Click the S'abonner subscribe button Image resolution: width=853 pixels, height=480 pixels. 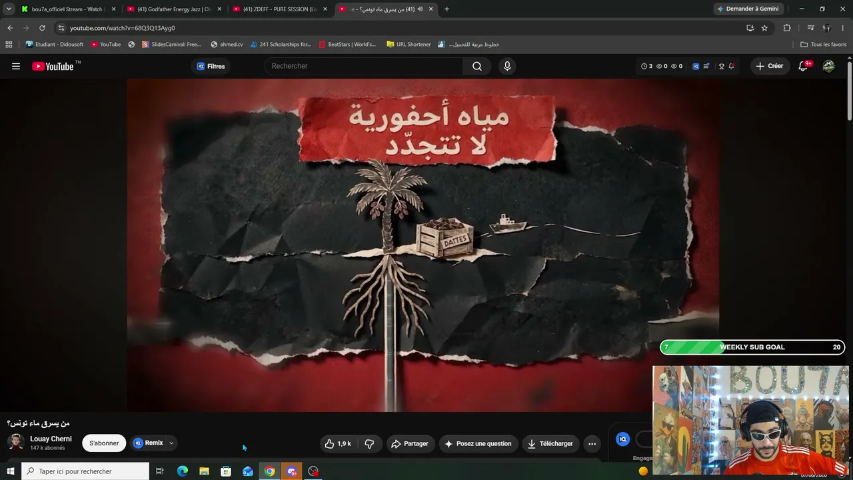pos(104,443)
